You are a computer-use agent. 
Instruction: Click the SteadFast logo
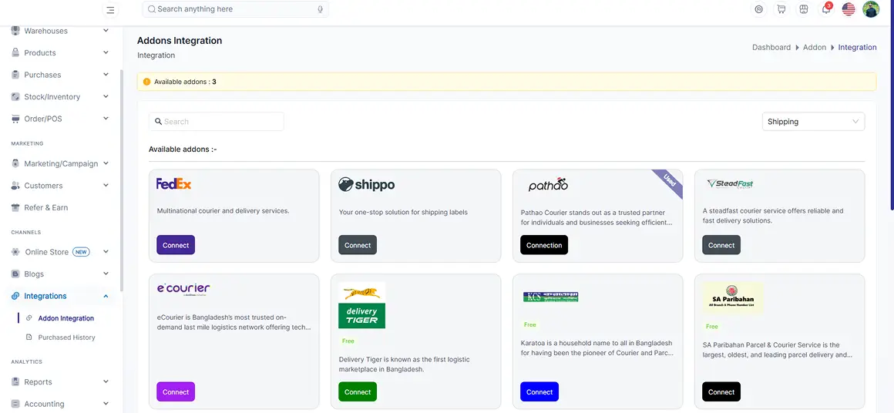731,184
